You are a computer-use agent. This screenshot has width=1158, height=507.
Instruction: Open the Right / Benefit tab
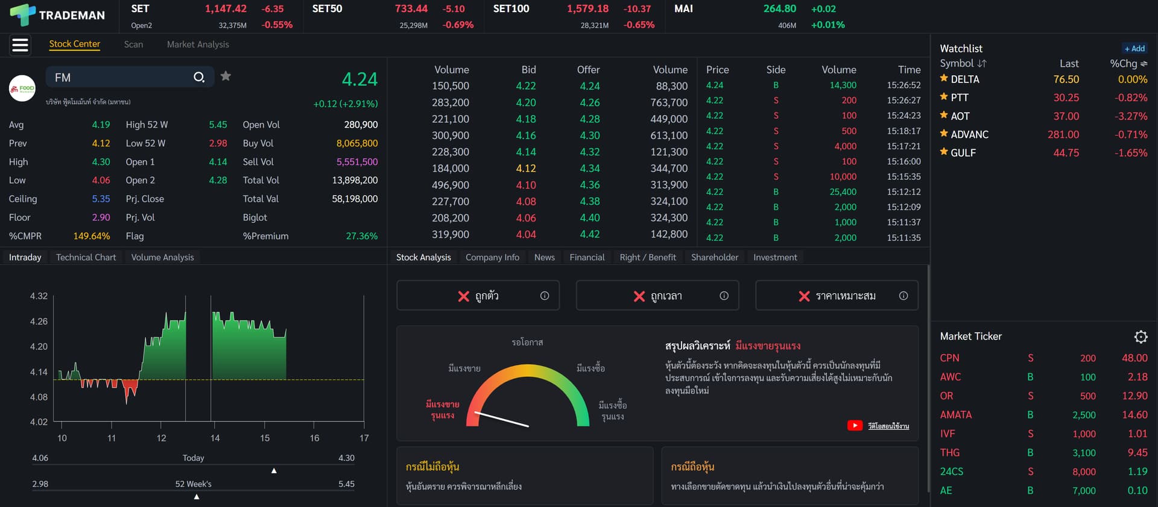pyautogui.click(x=648, y=257)
